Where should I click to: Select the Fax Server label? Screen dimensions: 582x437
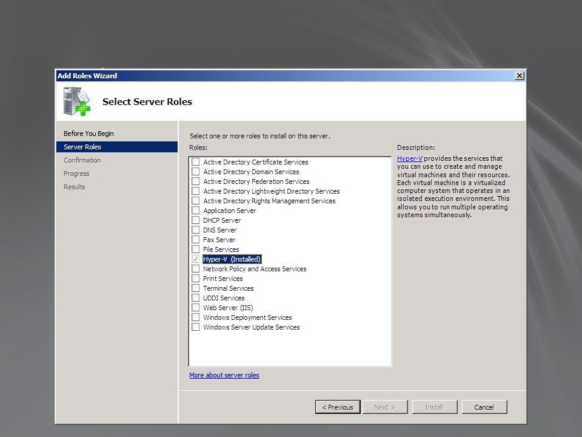pos(219,240)
